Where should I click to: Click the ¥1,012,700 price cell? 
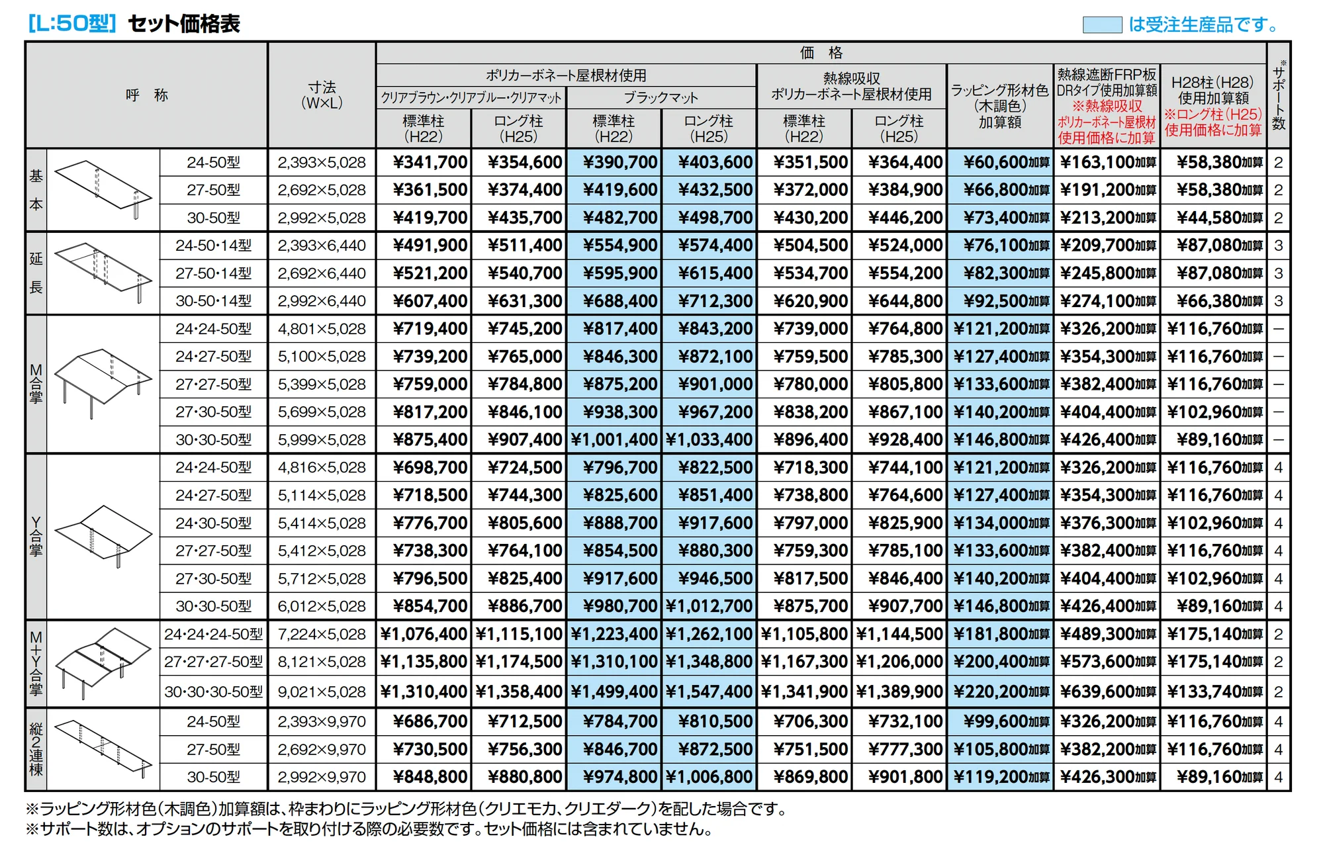pos(709,606)
